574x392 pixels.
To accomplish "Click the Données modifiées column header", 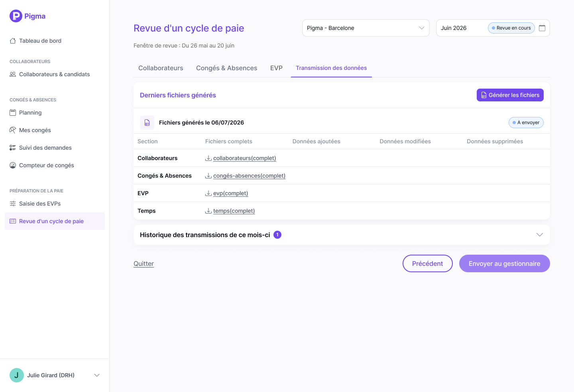I will click(405, 141).
